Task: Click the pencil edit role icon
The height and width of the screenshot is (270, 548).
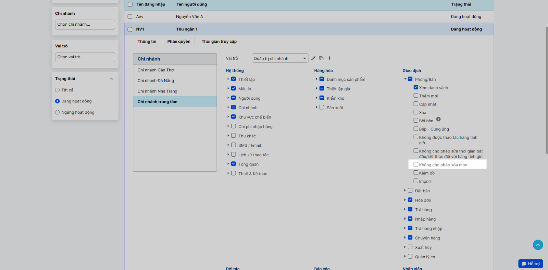Action: (313, 58)
